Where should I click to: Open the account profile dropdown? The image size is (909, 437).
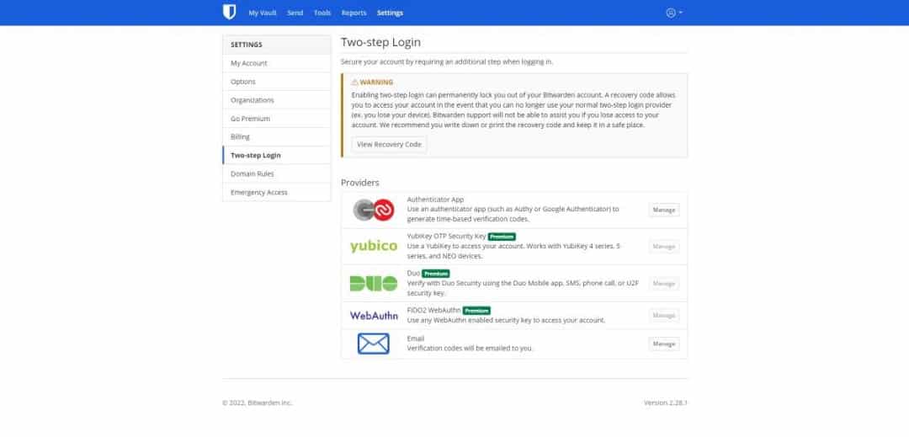coord(674,13)
